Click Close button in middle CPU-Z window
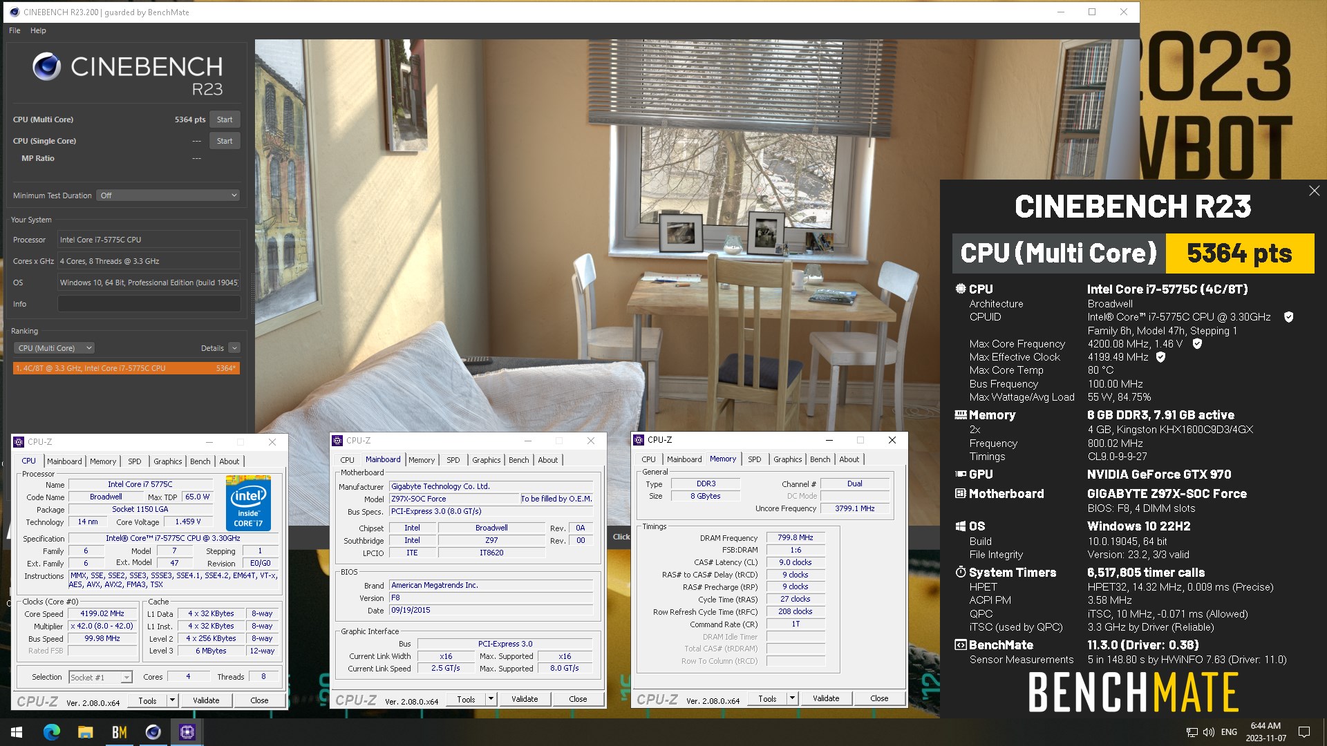 (578, 700)
